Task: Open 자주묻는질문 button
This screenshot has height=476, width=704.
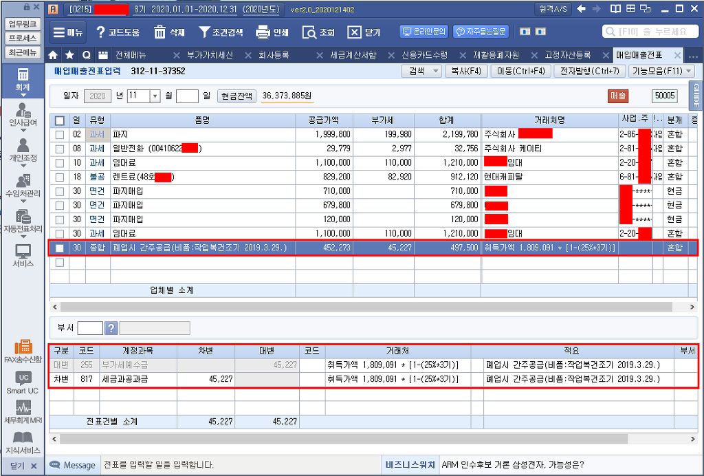Action: click(x=481, y=32)
